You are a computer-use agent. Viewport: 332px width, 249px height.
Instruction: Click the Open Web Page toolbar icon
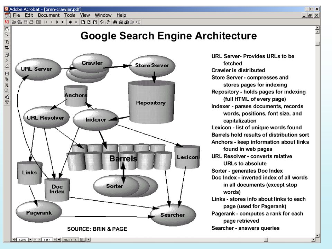pyautogui.click(x=20, y=22)
